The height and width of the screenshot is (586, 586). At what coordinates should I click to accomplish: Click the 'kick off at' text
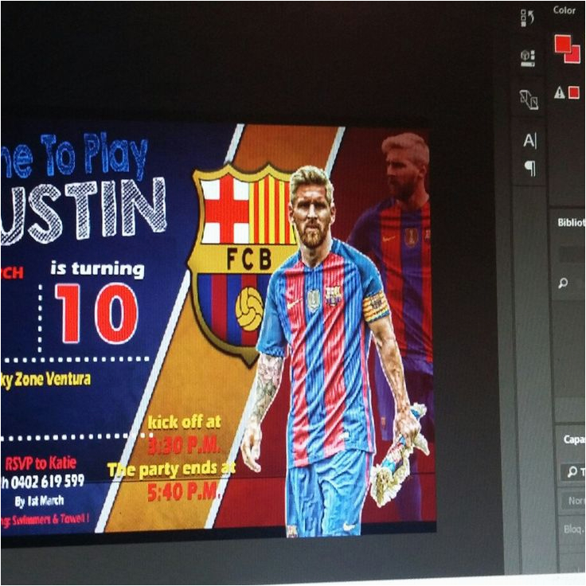tap(184, 422)
